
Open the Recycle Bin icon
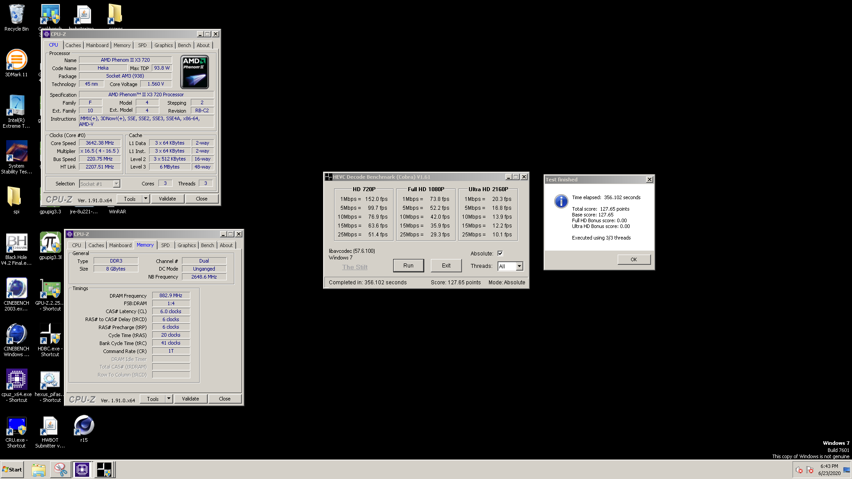16,18
